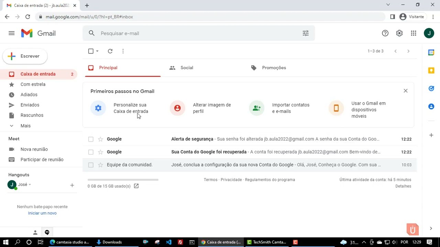Open the José Hangouts status dropdown
440x247 pixels.
30,185
